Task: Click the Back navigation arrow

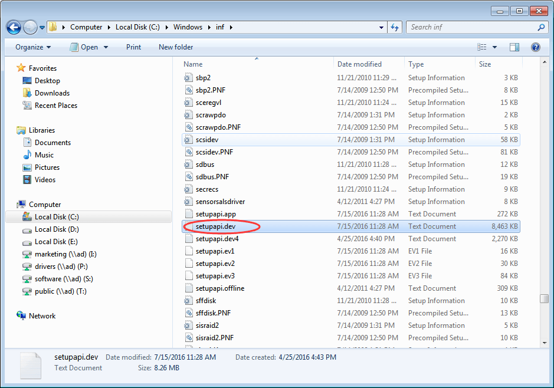Action: [13, 27]
